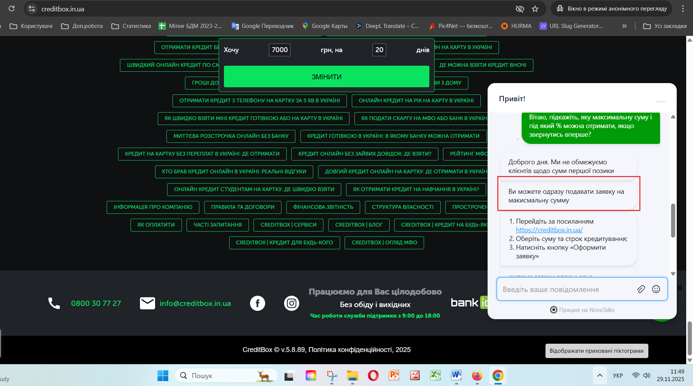Open Pic4Net bookmark
The width and height of the screenshot is (693, 386).
tap(461, 26)
